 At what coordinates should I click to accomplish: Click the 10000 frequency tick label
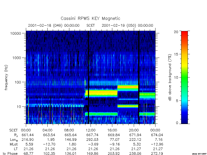coord(16,34)
